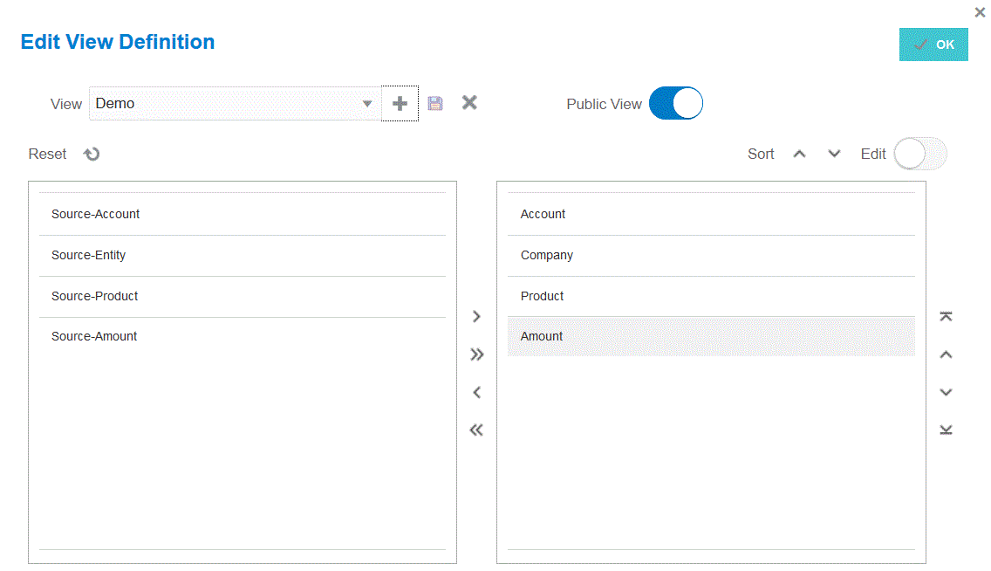
Task: Click the OK button
Action: pyautogui.click(x=933, y=45)
